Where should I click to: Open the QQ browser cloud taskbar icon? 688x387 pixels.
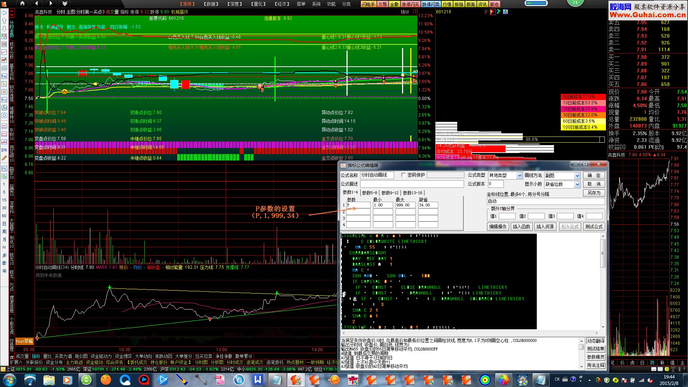[125, 380]
